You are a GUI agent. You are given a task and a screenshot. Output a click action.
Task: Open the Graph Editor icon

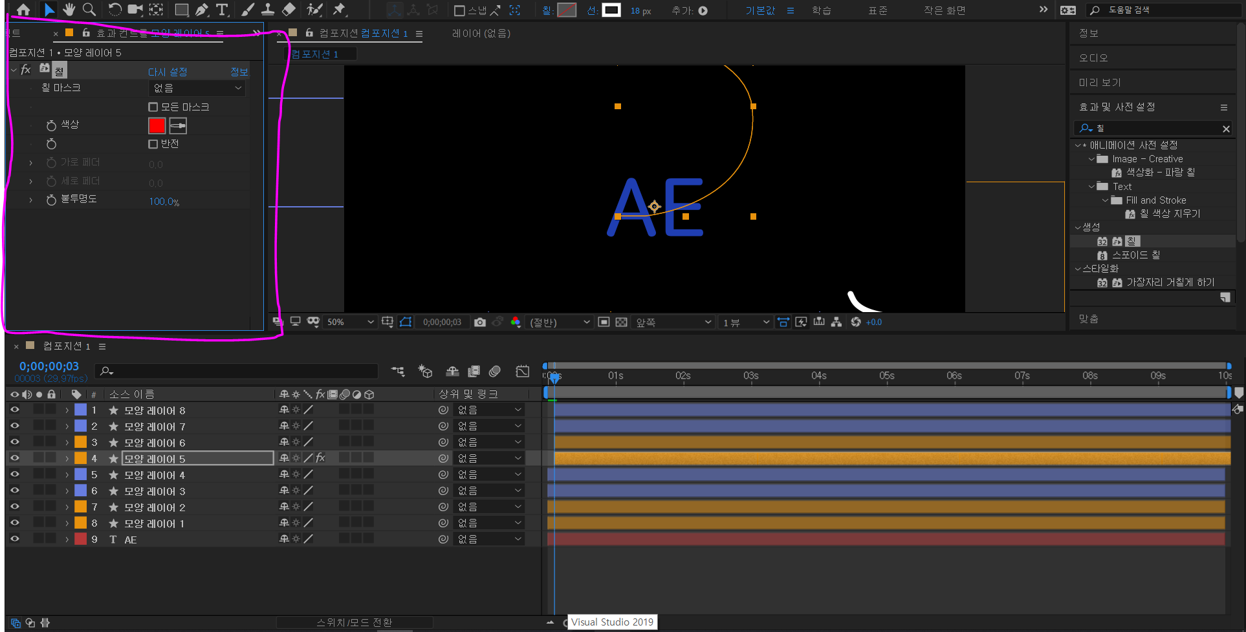(x=523, y=371)
